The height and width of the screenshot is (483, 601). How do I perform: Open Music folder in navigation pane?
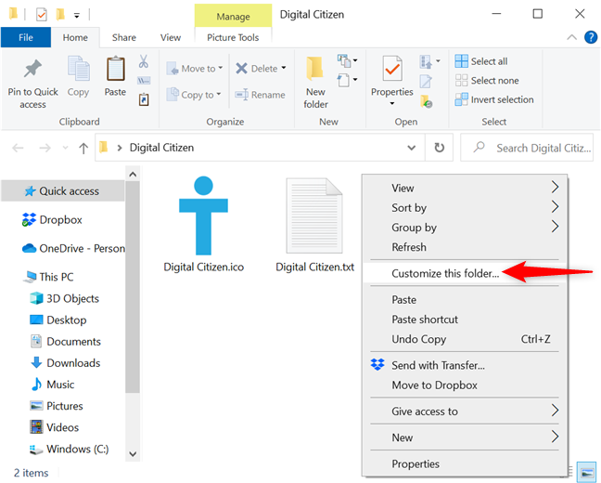[60, 385]
